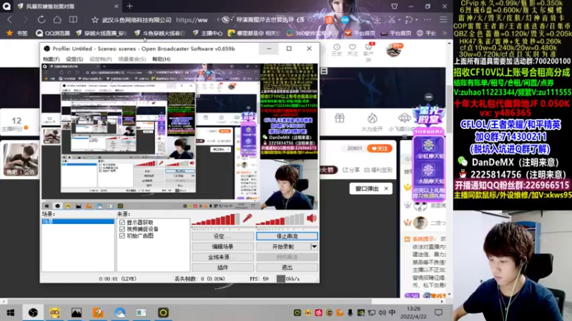The height and width of the screenshot is (321, 572).
Task: Open the OBS 档案(F) menu
Action: [51, 59]
